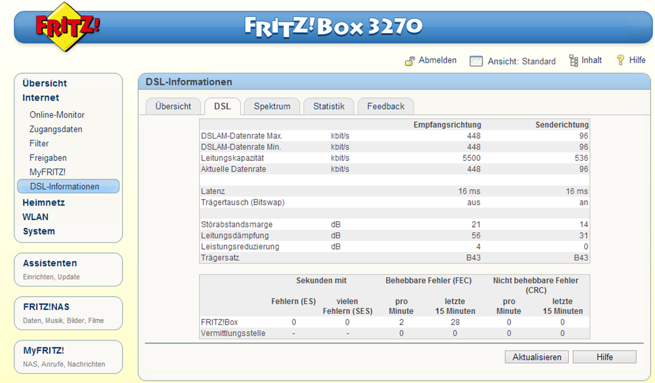Click Behebbare Fehler (FEC) header
The height and width of the screenshot is (383, 655).
click(x=428, y=280)
